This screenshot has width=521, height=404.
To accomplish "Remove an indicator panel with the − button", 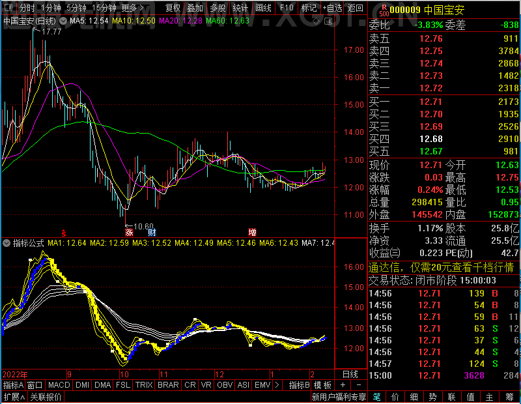I will point(359,385).
